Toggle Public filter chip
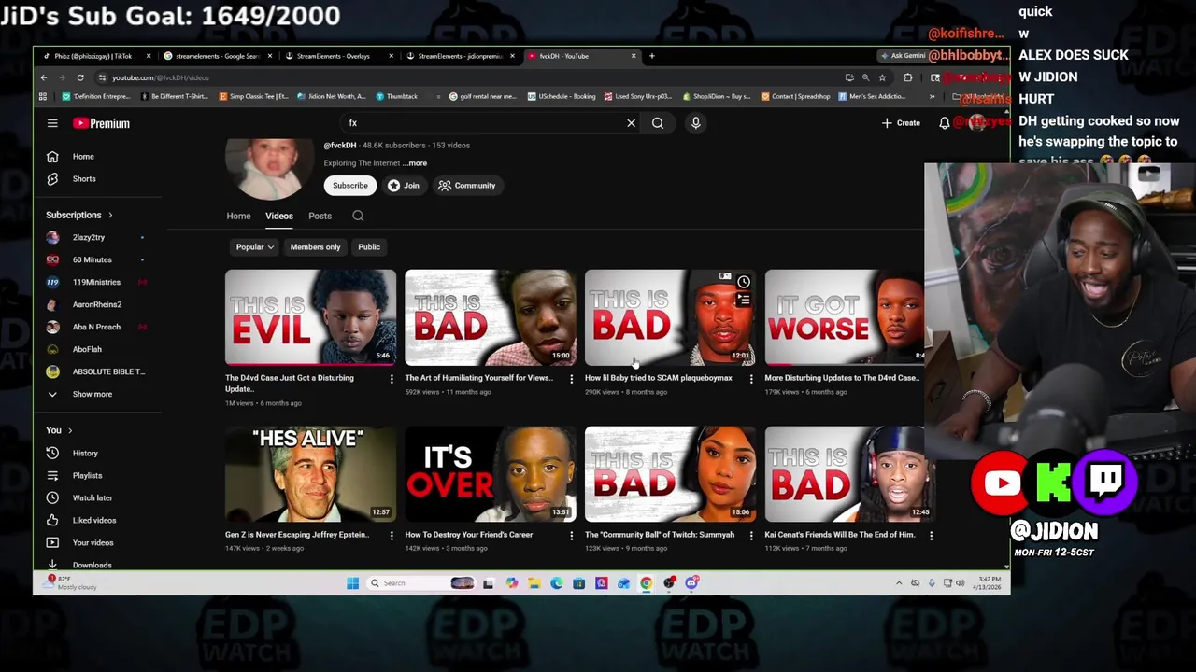This screenshot has height=672, width=1196. click(369, 247)
